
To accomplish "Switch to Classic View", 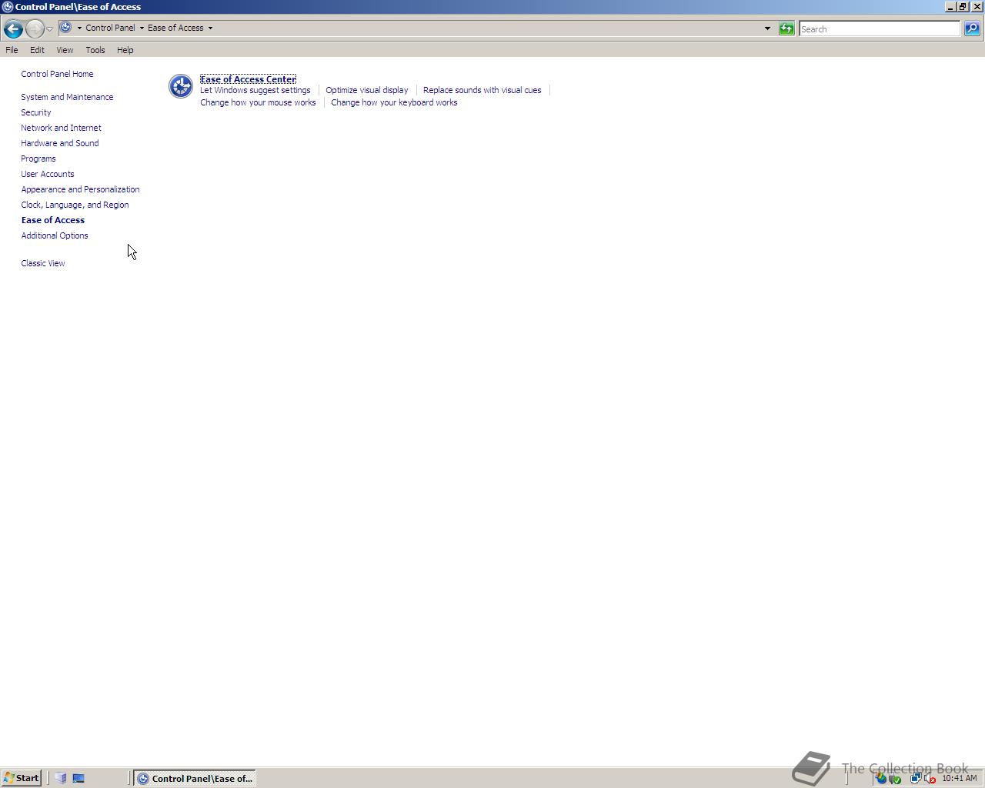I will [x=43, y=263].
